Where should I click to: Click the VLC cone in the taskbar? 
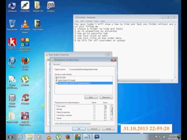tap(49, 137)
